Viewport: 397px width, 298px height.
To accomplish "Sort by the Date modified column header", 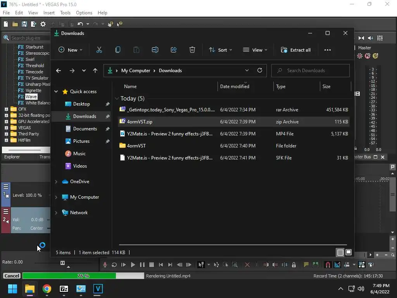I will point(245,87).
